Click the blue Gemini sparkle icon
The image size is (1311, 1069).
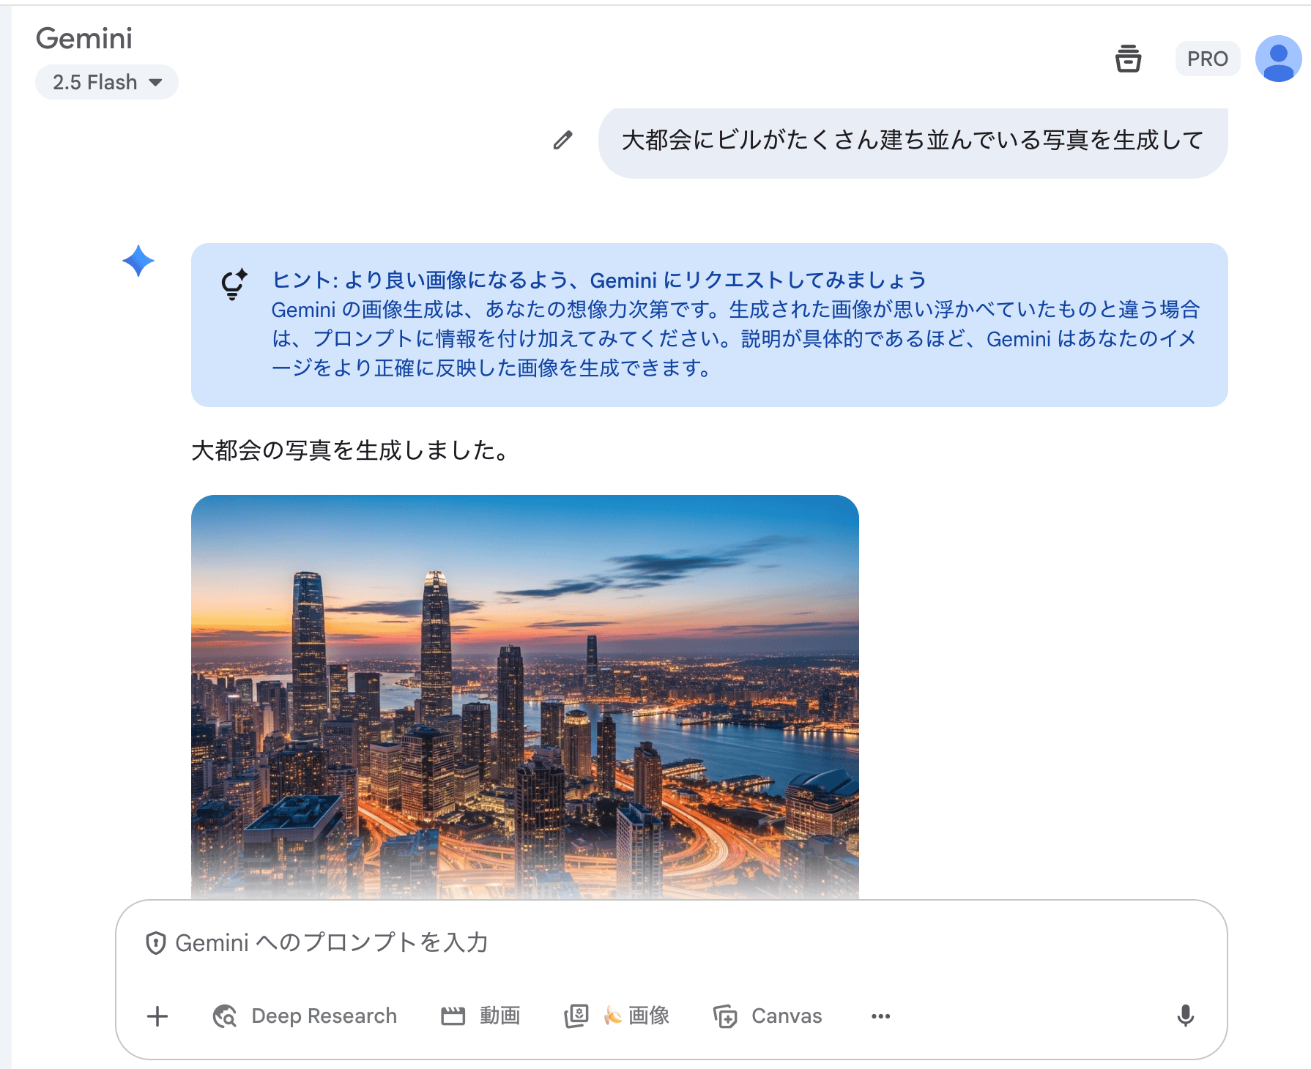138,261
